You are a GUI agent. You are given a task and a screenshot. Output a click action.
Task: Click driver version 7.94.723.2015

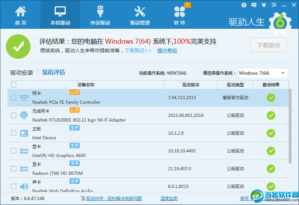tap(182, 98)
